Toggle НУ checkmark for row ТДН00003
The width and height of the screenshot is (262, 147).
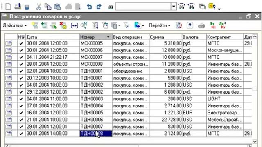(21, 99)
